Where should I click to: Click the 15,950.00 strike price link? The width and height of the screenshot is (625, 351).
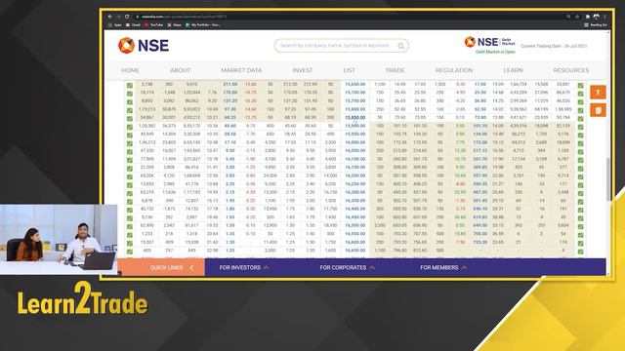point(355,134)
